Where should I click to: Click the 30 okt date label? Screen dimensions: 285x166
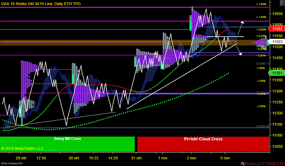pyautogui.click(x=74, y=158)
